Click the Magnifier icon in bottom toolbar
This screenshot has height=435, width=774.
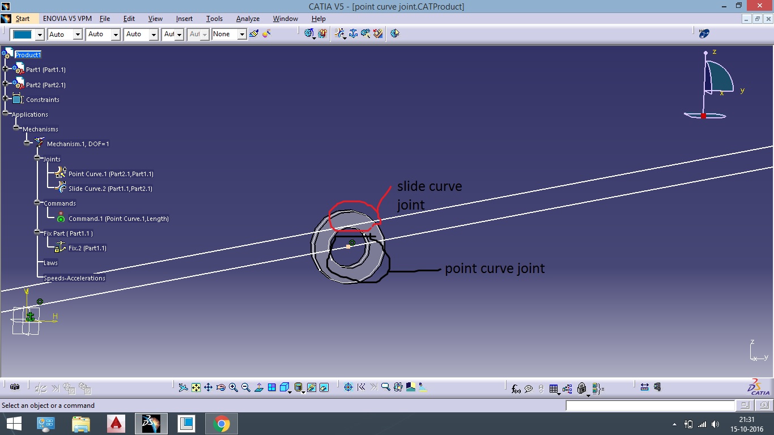(386, 387)
